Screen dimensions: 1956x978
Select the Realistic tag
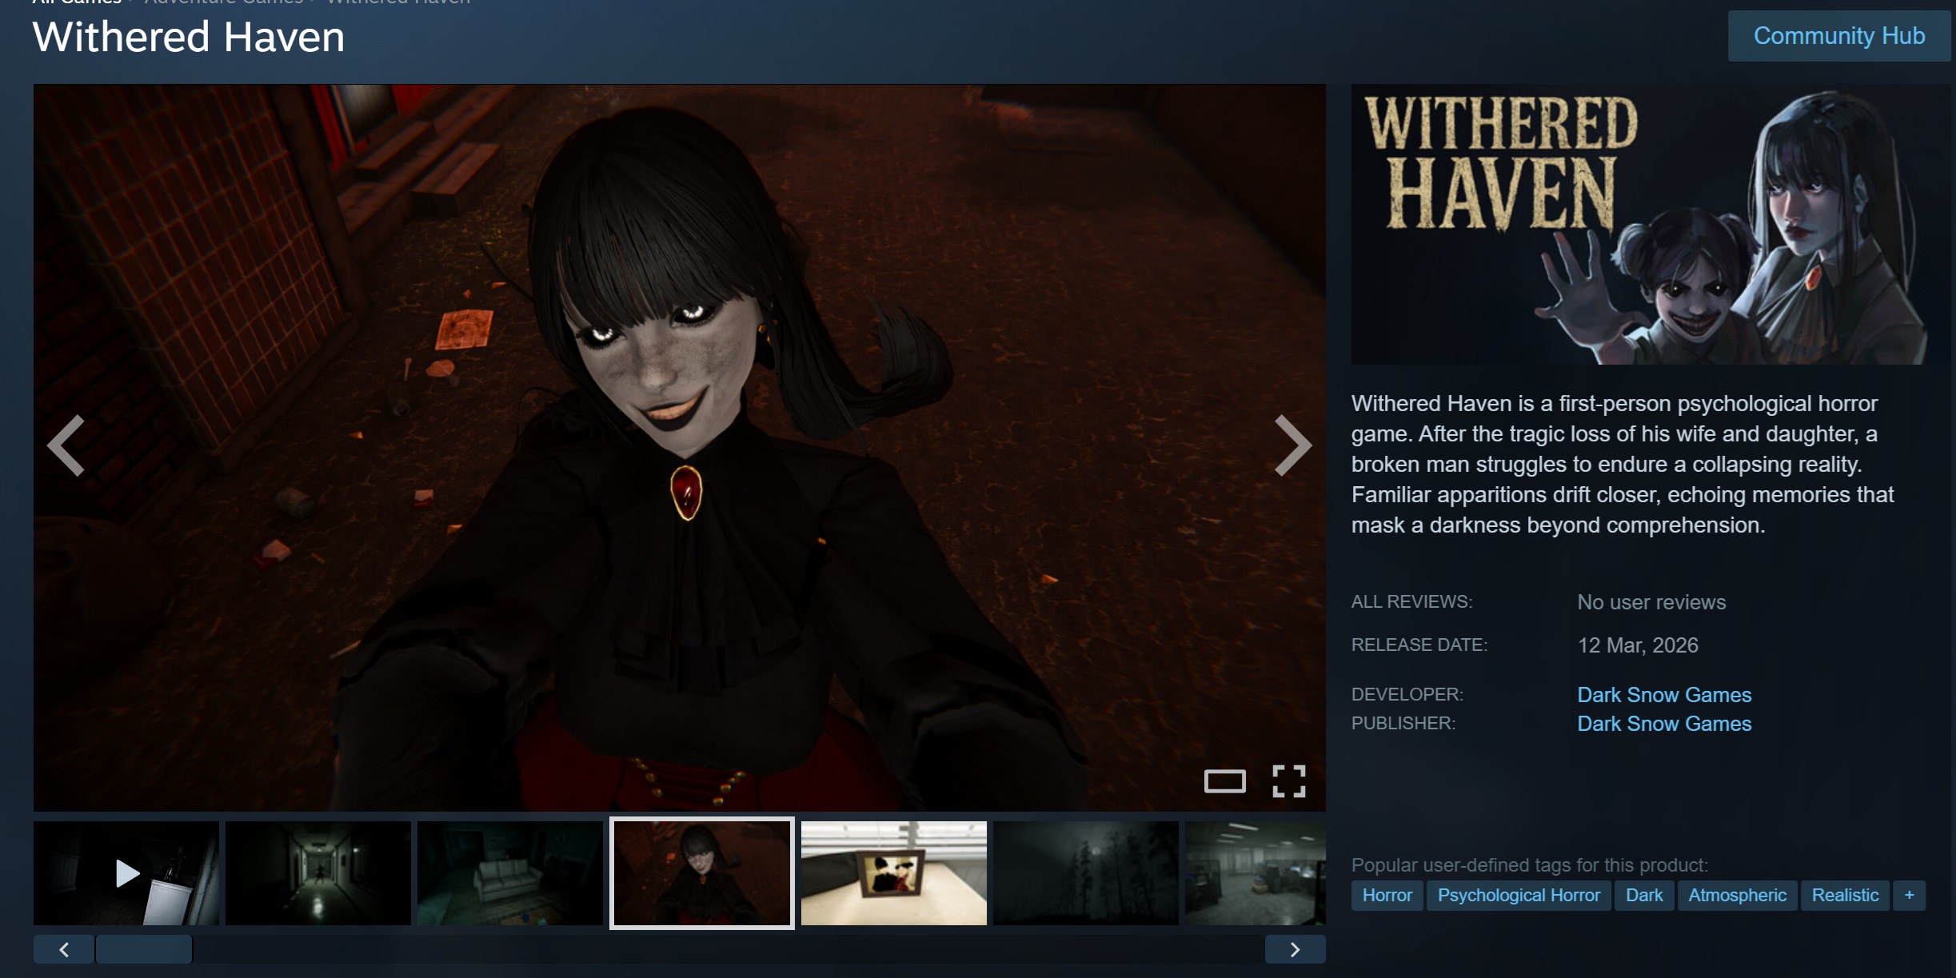(x=1844, y=895)
